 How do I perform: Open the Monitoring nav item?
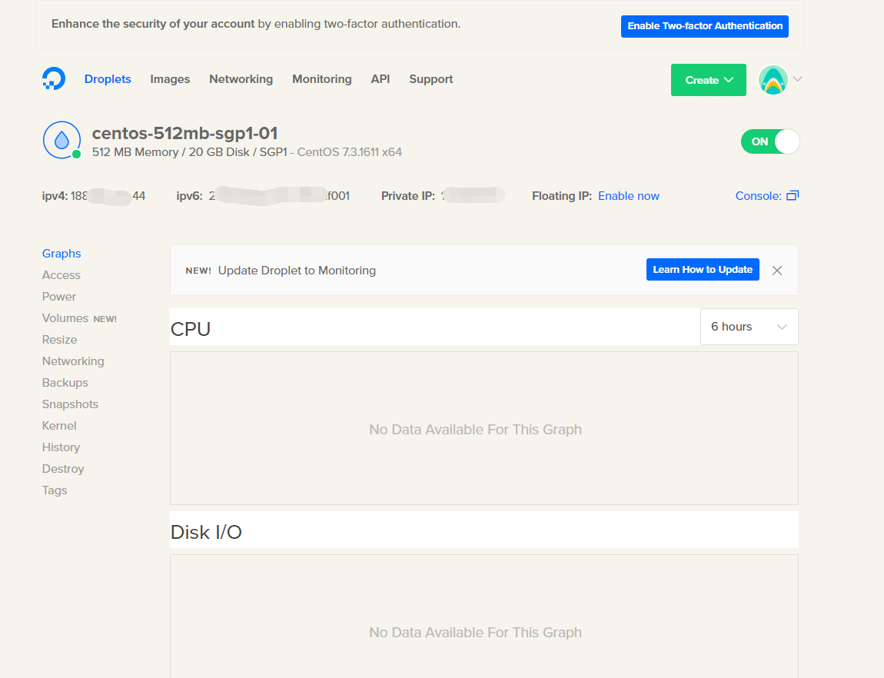click(x=322, y=79)
